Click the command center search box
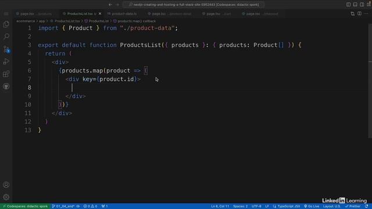The height and width of the screenshot is (209, 372). tap(194, 5)
